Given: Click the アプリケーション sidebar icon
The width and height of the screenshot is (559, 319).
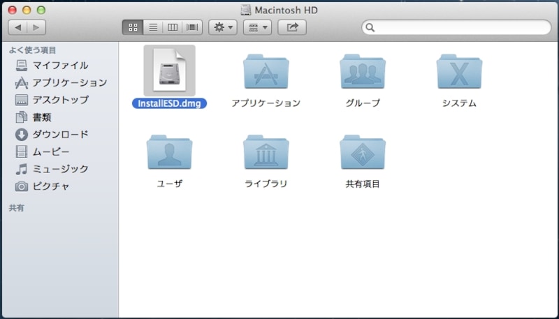Looking at the screenshot, I should 22,82.
